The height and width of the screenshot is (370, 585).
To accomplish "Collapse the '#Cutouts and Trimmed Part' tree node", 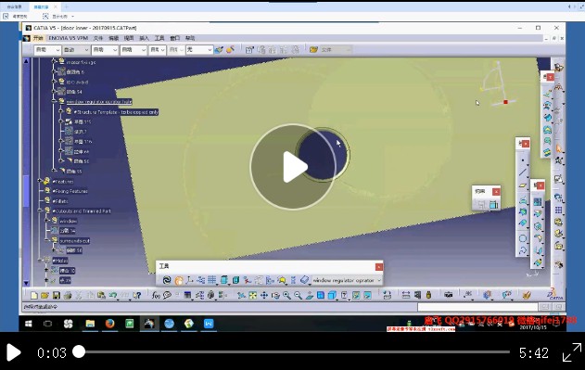I will coord(40,211).
